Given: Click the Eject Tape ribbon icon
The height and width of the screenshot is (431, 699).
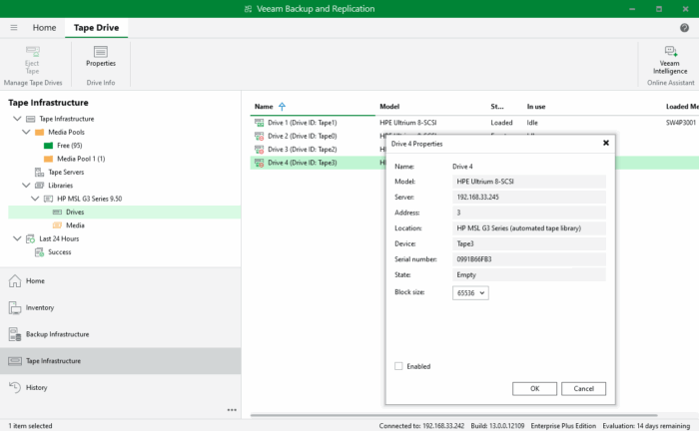Looking at the screenshot, I should tap(32, 52).
